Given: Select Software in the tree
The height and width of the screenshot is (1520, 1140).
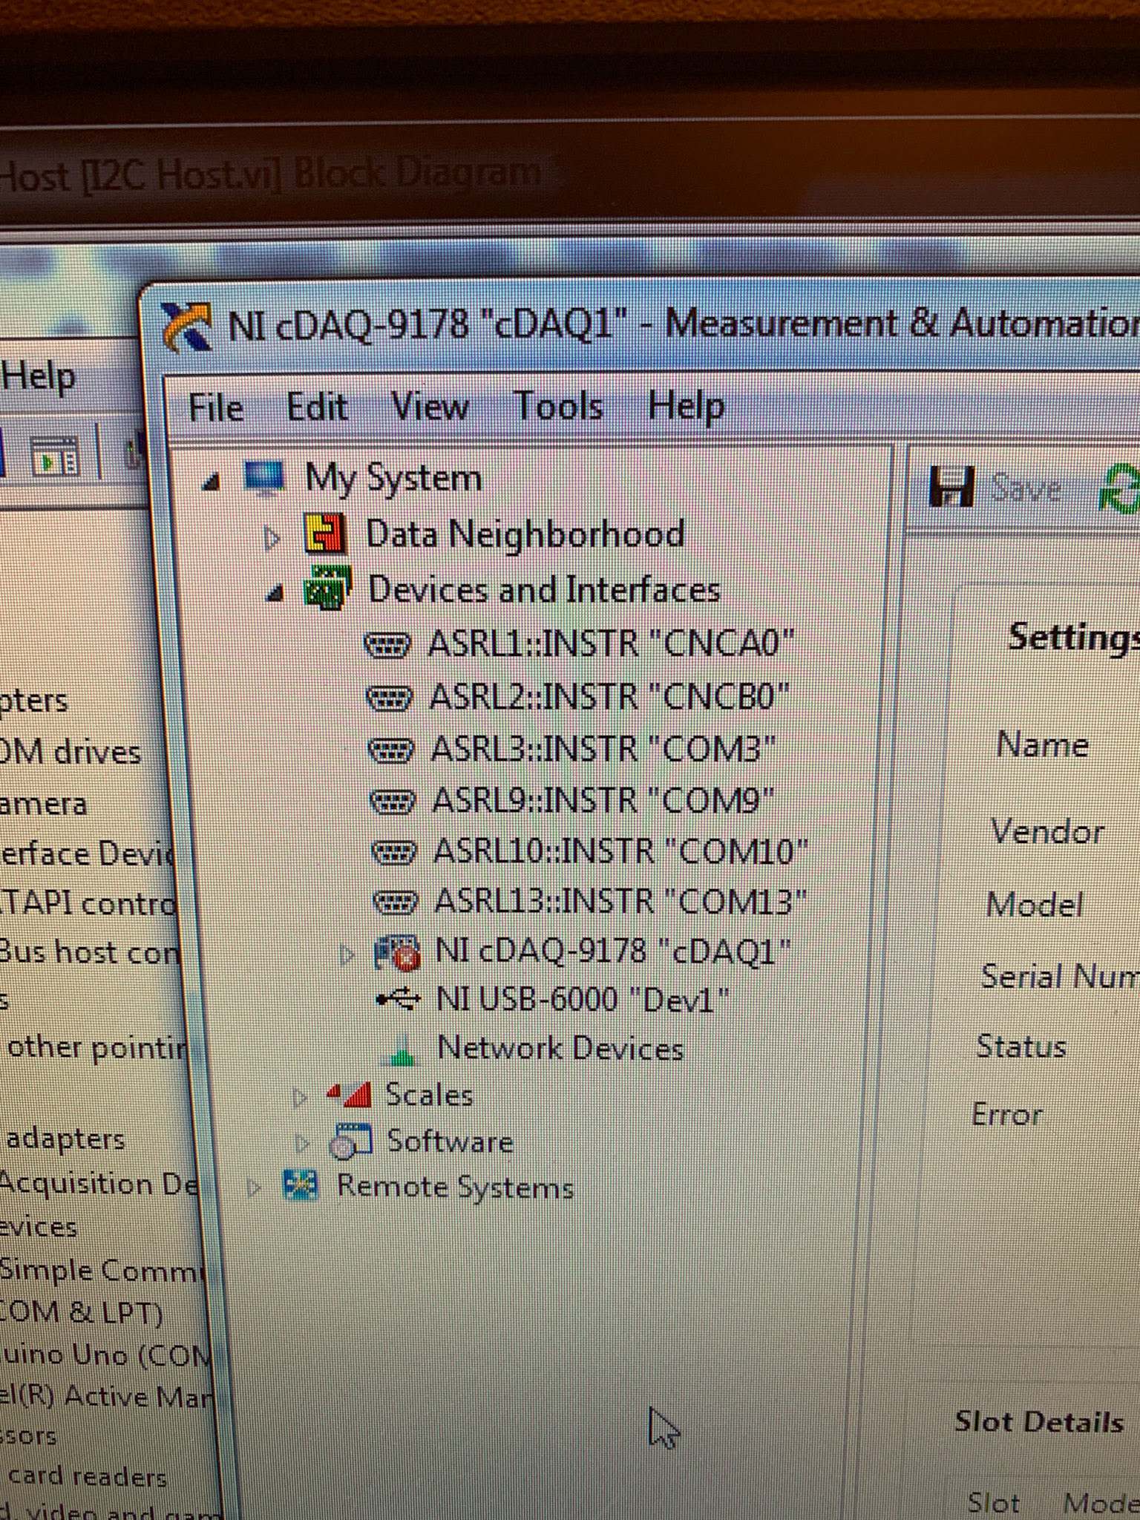Looking at the screenshot, I should [451, 1141].
